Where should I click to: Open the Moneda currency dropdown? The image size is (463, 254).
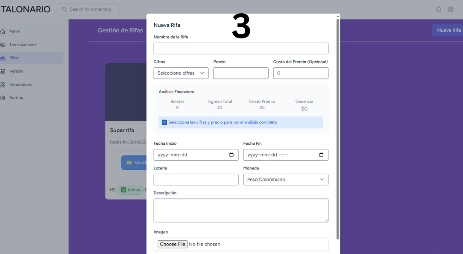(x=285, y=180)
